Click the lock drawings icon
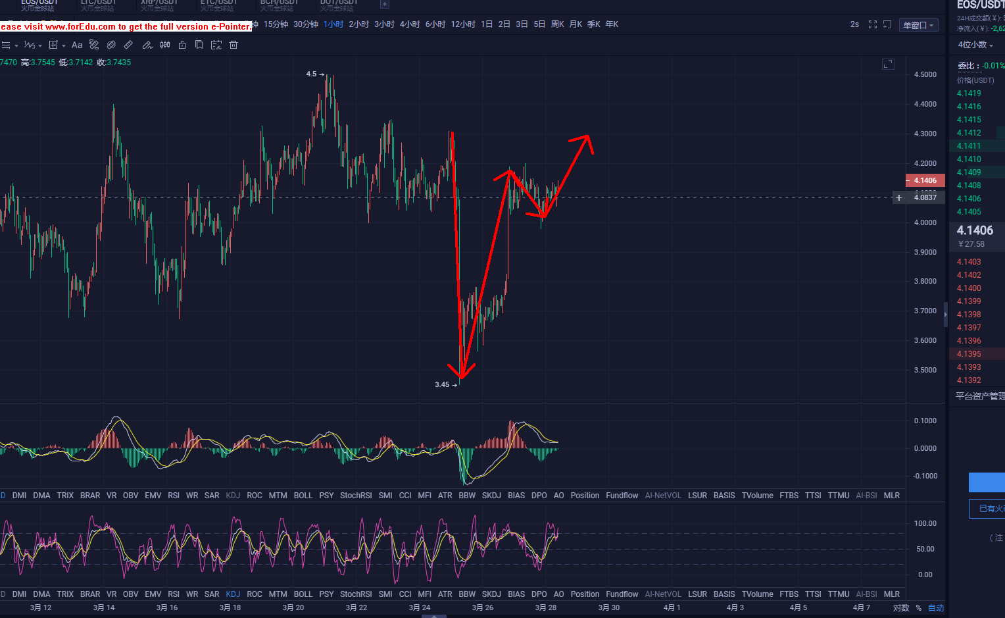Image resolution: width=1005 pixels, height=618 pixels. (182, 45)
